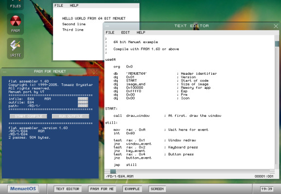Click '2 passes, 504 bytes.' output line

(29, 138)
